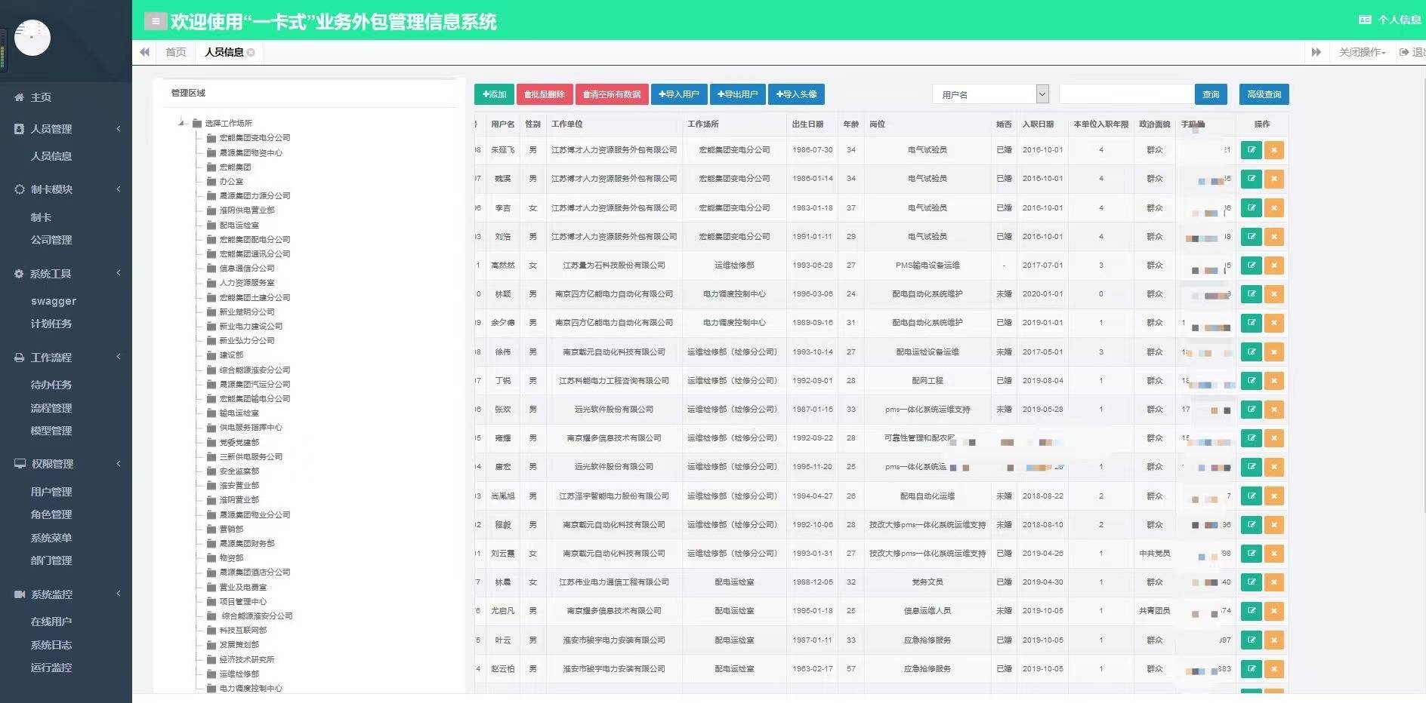Click the tab scroll-left double arrow
The width and height of the screenshot is (1426, 703).
point(144,52)
